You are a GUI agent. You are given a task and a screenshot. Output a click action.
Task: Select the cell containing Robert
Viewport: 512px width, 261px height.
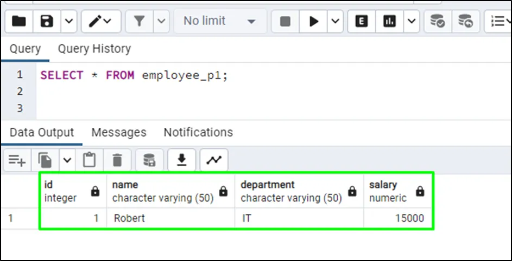coord(170,219)
